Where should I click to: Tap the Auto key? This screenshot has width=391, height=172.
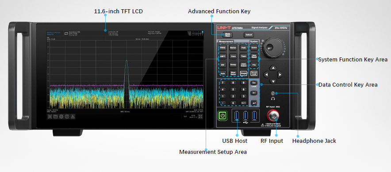coord(222,73)
